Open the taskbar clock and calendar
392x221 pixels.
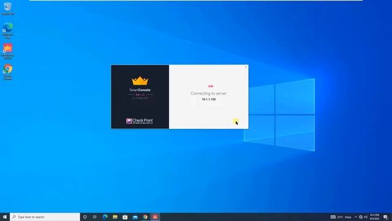tap(374, 217)
